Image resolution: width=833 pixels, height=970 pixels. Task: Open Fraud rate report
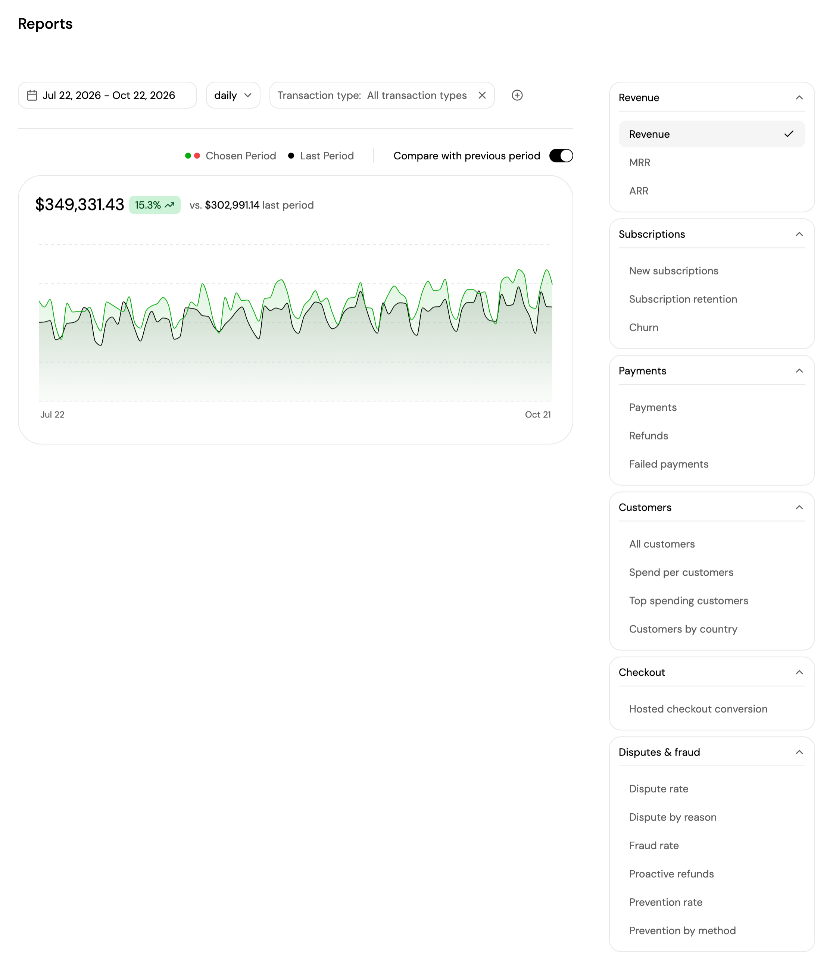pyautogui.click(x=711, y=846)
